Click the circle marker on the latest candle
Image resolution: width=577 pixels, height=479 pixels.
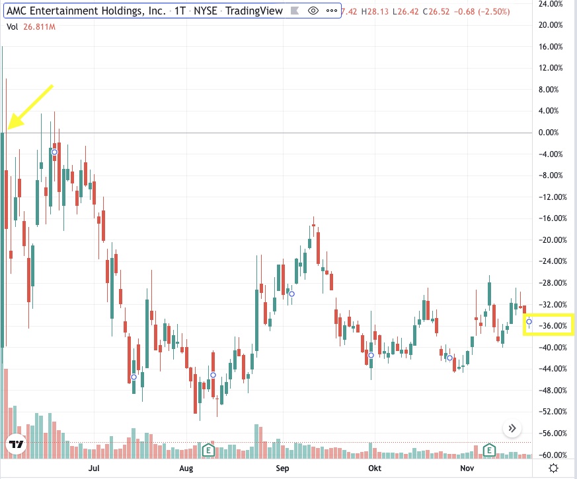coord(529,322)
